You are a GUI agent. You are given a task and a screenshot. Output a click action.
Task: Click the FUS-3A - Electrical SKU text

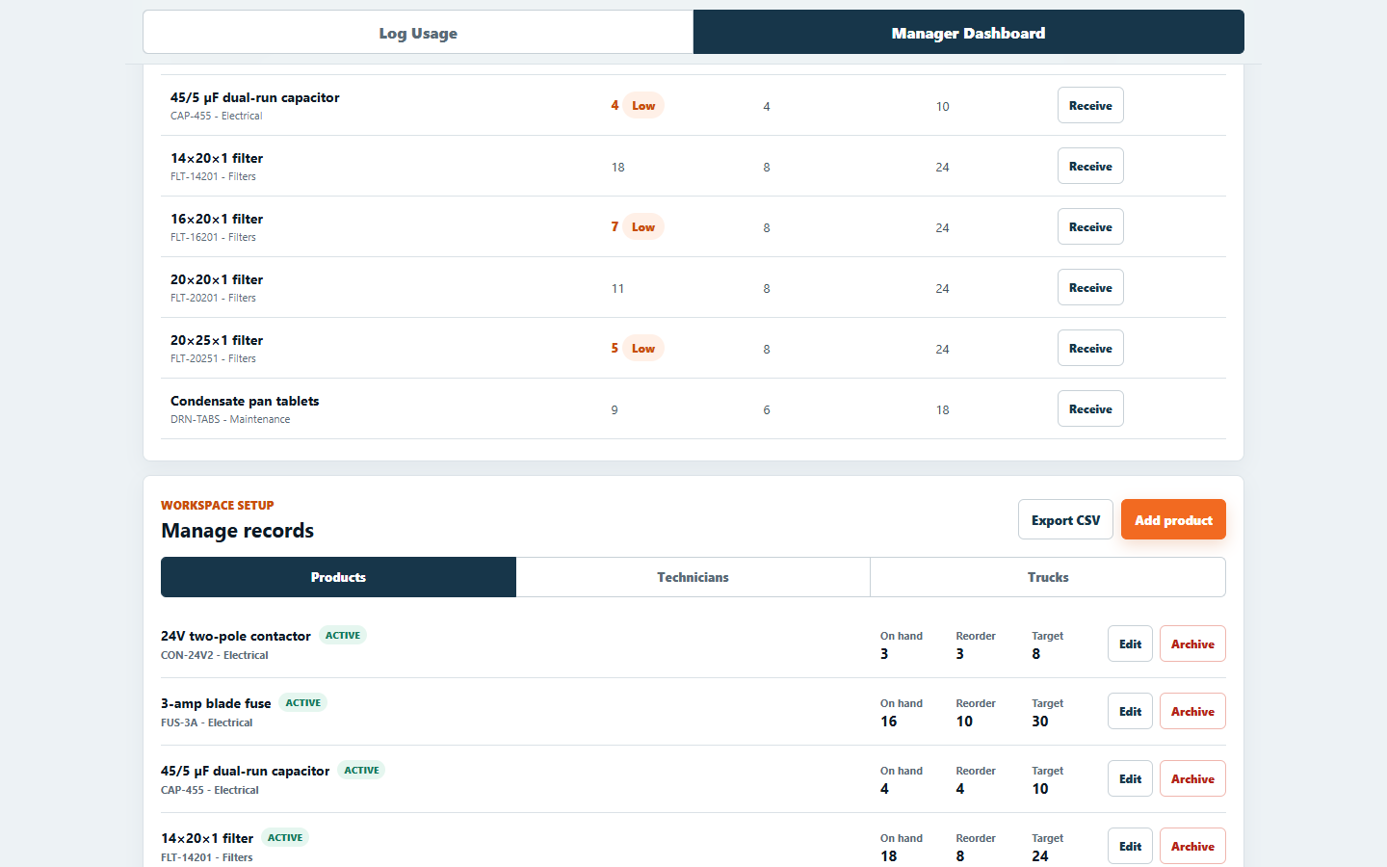206,722
